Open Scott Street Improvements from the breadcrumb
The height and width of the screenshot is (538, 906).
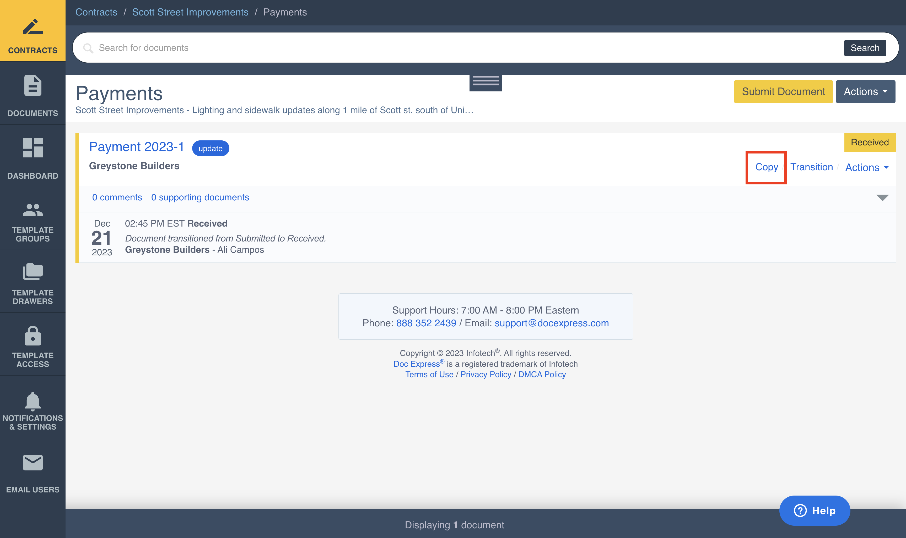click(x=190, y=12)
